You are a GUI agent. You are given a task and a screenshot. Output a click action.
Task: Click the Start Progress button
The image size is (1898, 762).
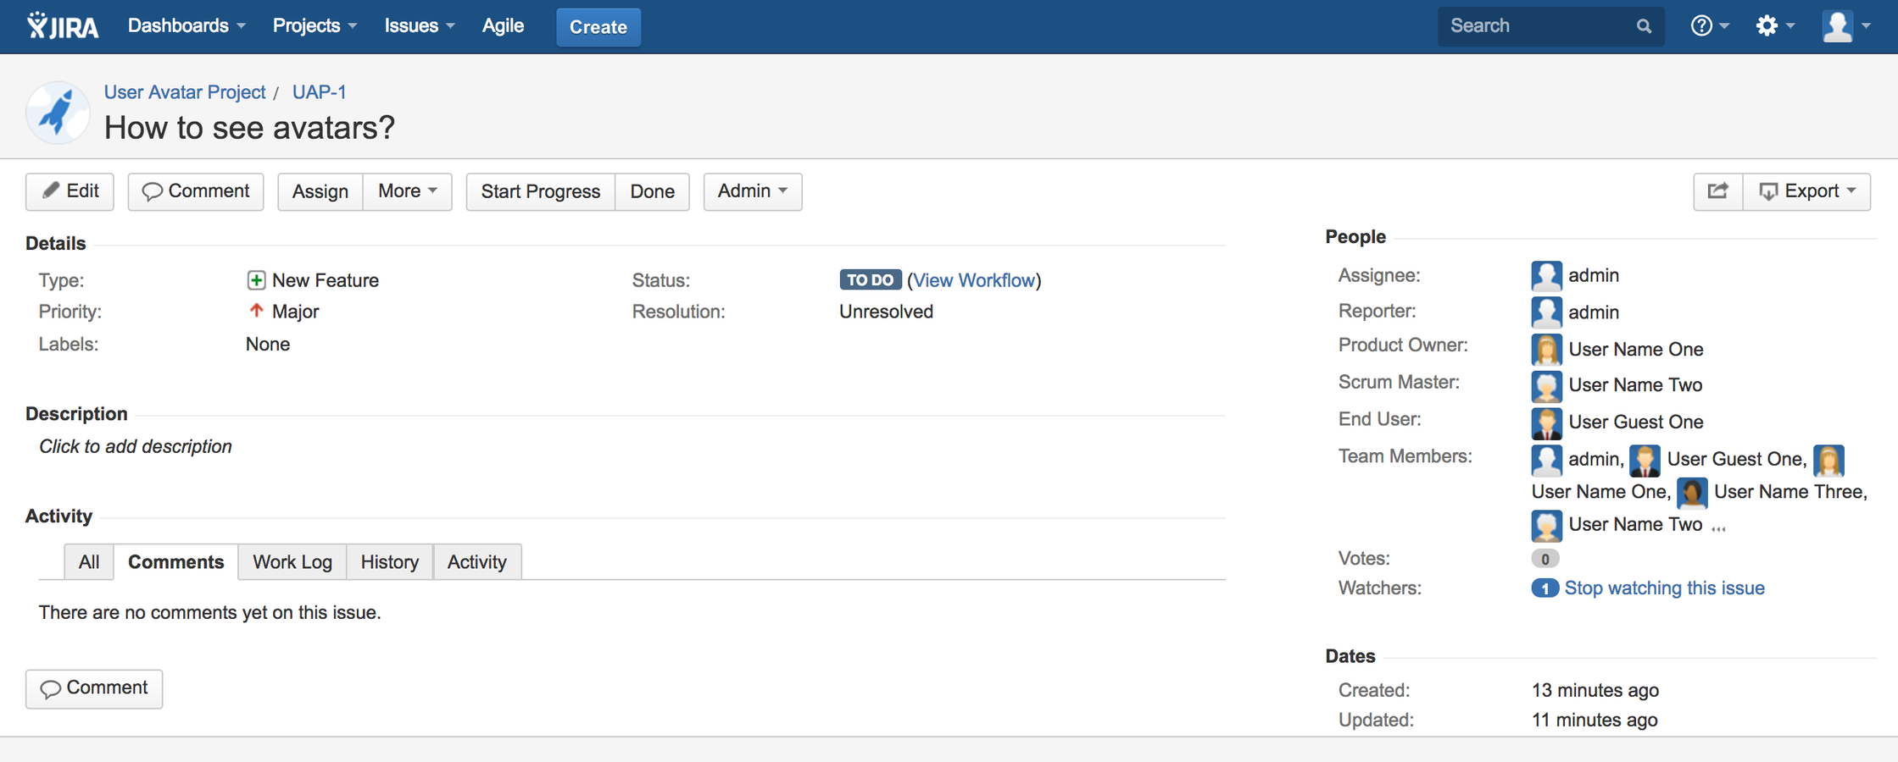[541, 191]
